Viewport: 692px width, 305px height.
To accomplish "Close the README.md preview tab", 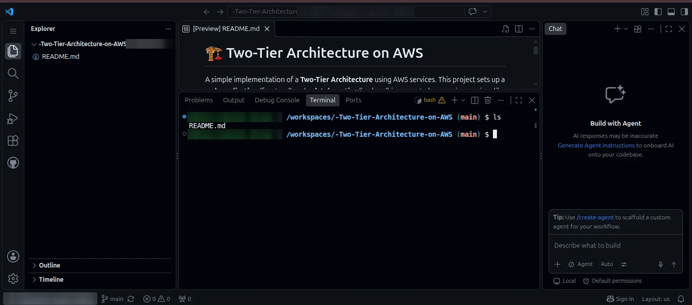I will click(x=267, y=29).
